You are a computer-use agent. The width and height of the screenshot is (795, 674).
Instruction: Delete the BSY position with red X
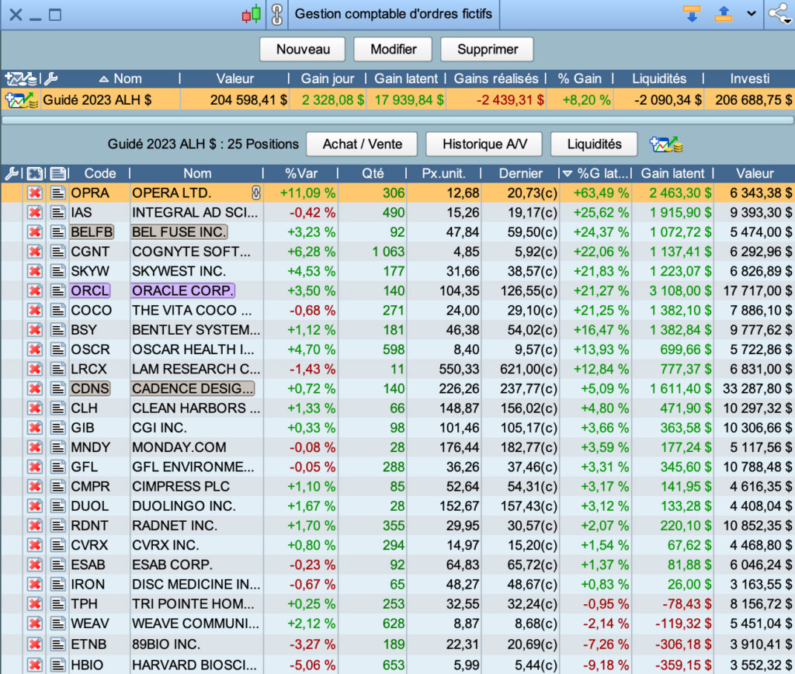pos(34,330)
